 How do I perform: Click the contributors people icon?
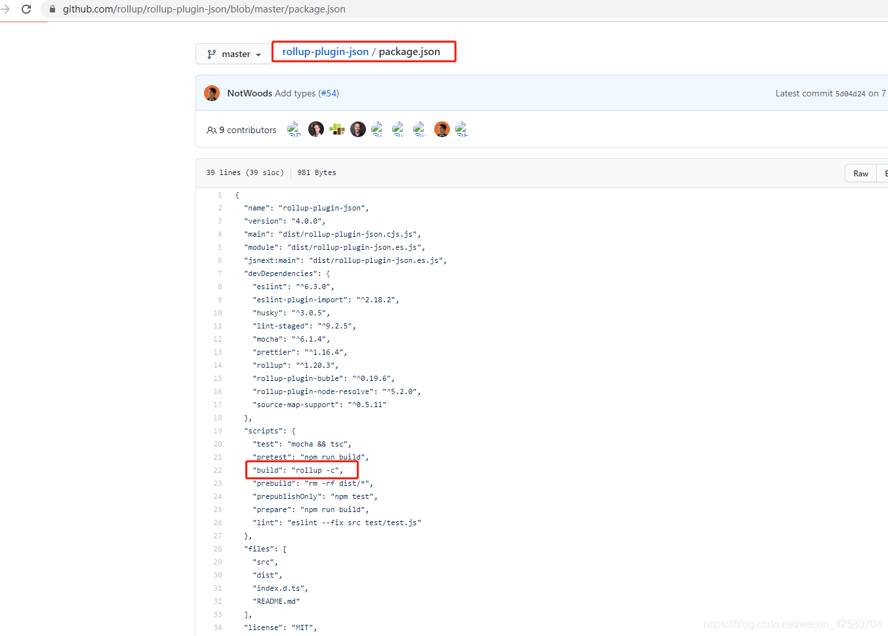point(211,130)
